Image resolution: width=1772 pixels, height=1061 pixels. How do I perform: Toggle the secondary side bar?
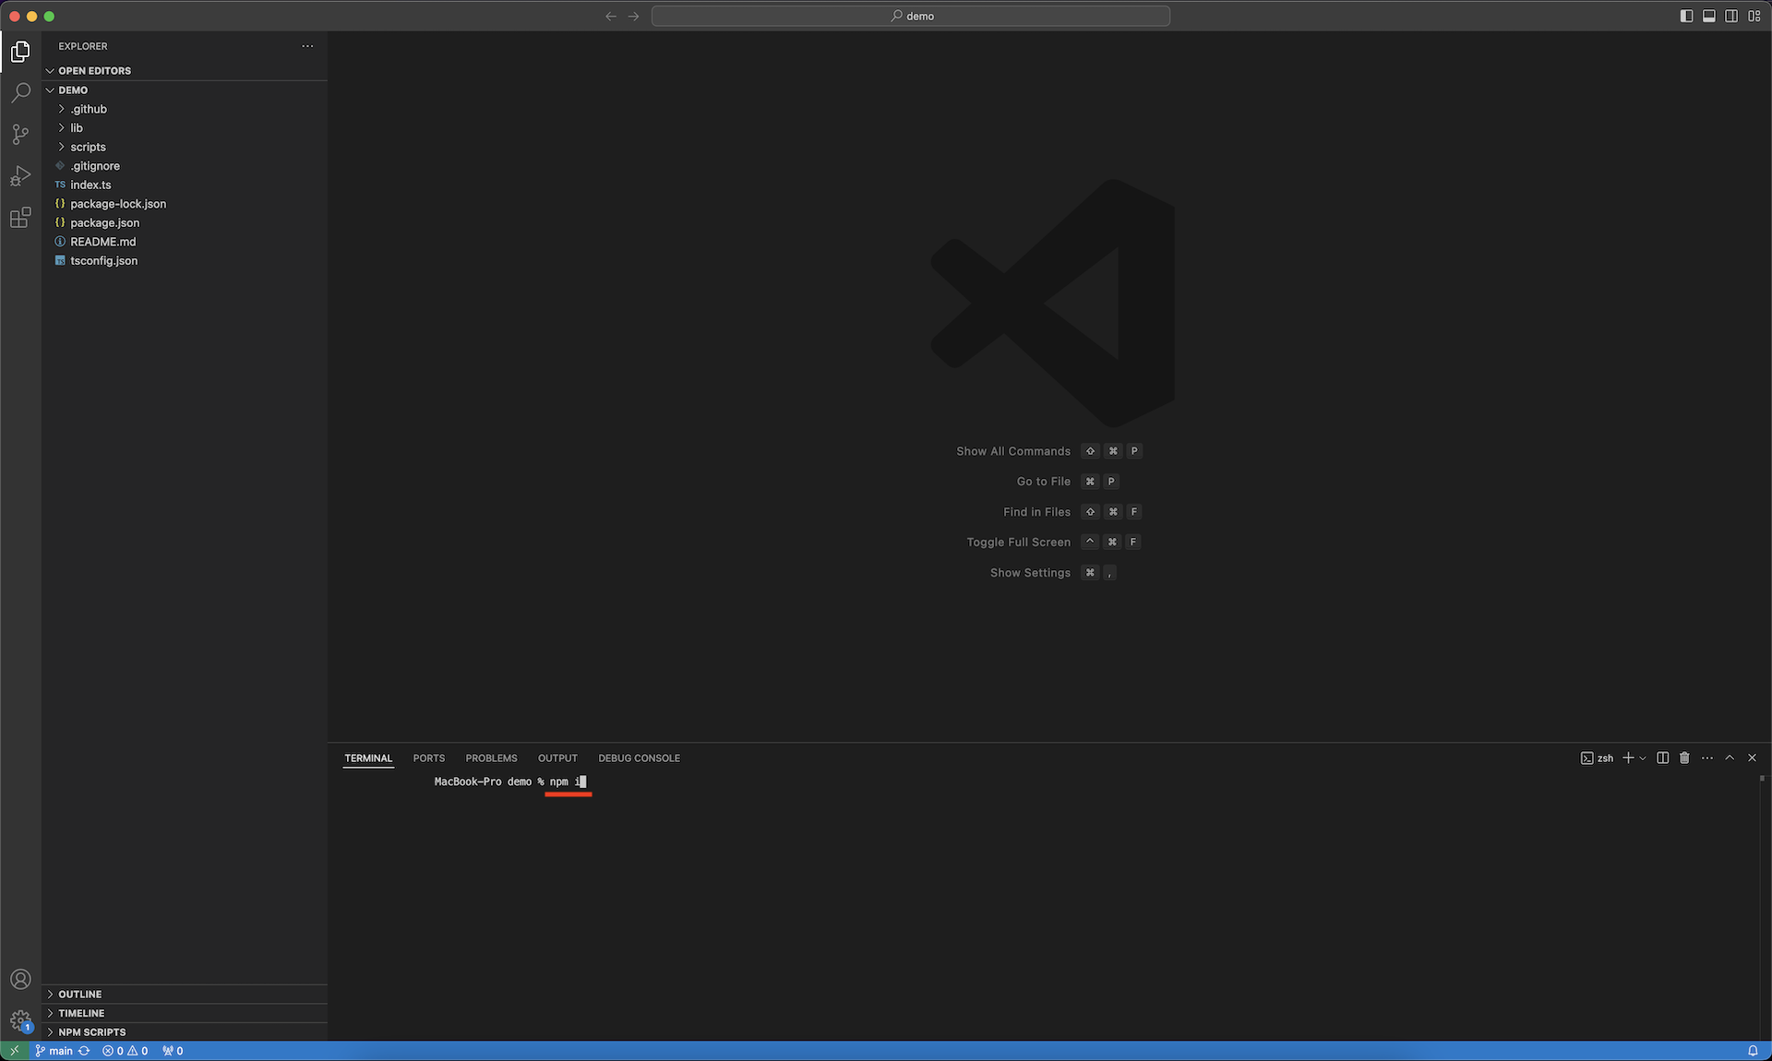[1731, 16]
